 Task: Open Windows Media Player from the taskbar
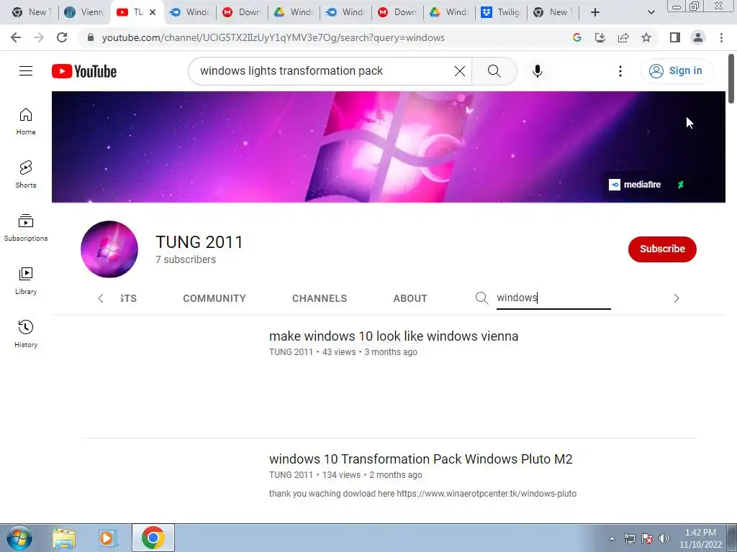(108, 538)
